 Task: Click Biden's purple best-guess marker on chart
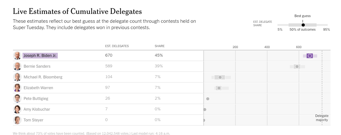[x=310, y=56]
